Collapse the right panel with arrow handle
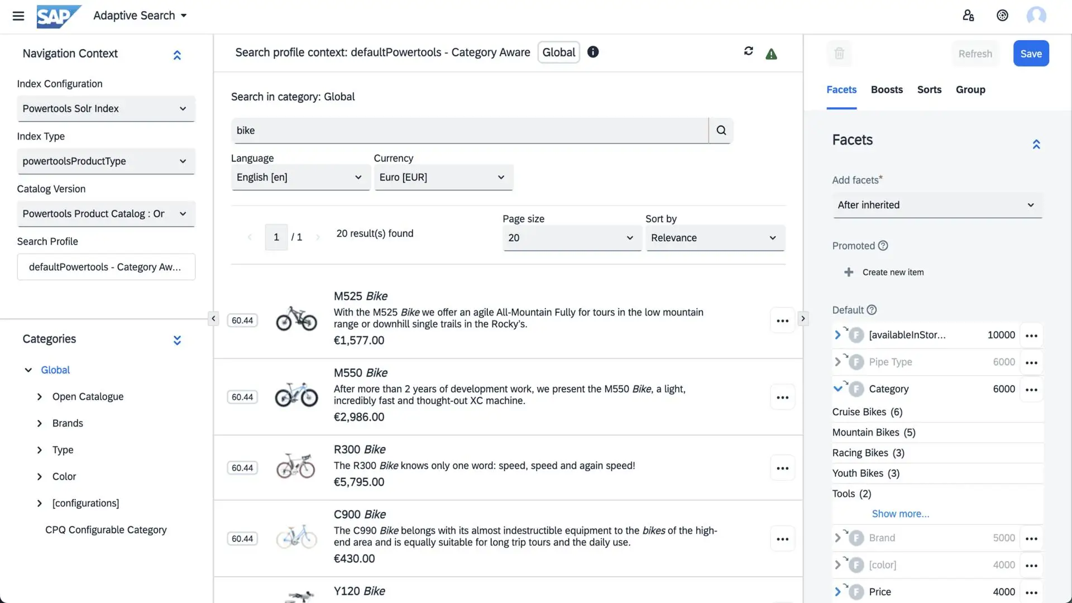 (x=803, y=318)
